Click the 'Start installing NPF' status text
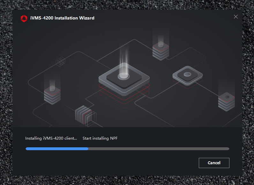Screen dimensions: 254x185 (x=100, y=138)
